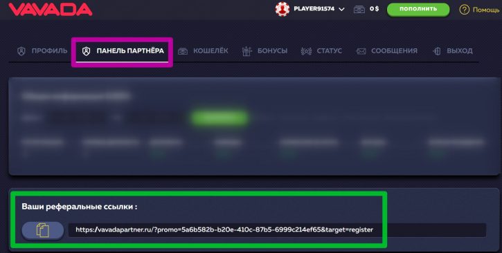The image size is (502, 253).
Task: Open the Сообщения tab
Action: pyautogui.click(x=386, y=50)
